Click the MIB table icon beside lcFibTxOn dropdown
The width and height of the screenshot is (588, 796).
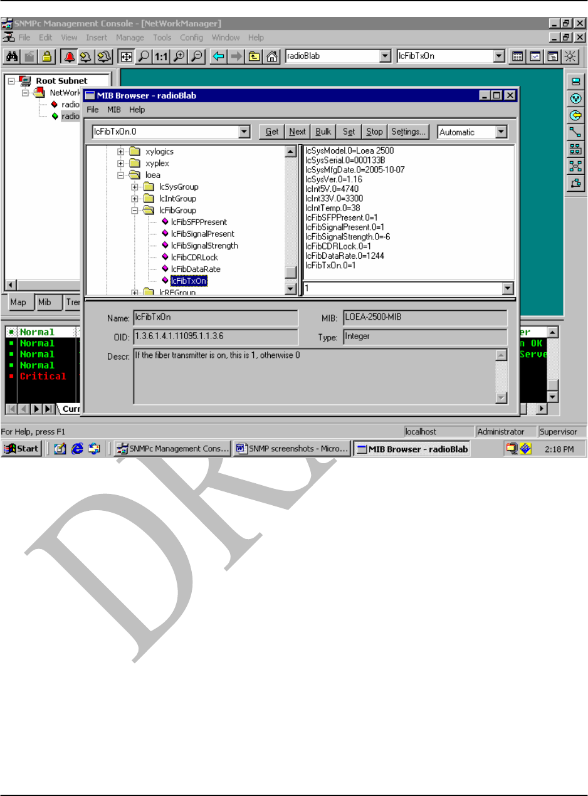point(517,56)
